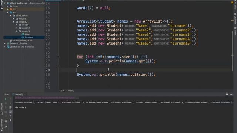
Task: Open the Database tool window tab
Action: pyautogui.click(x=235, y=18)
